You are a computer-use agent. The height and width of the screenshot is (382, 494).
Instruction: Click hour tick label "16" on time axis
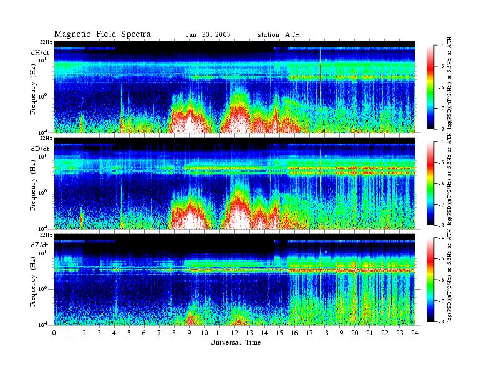coord(294,333)
